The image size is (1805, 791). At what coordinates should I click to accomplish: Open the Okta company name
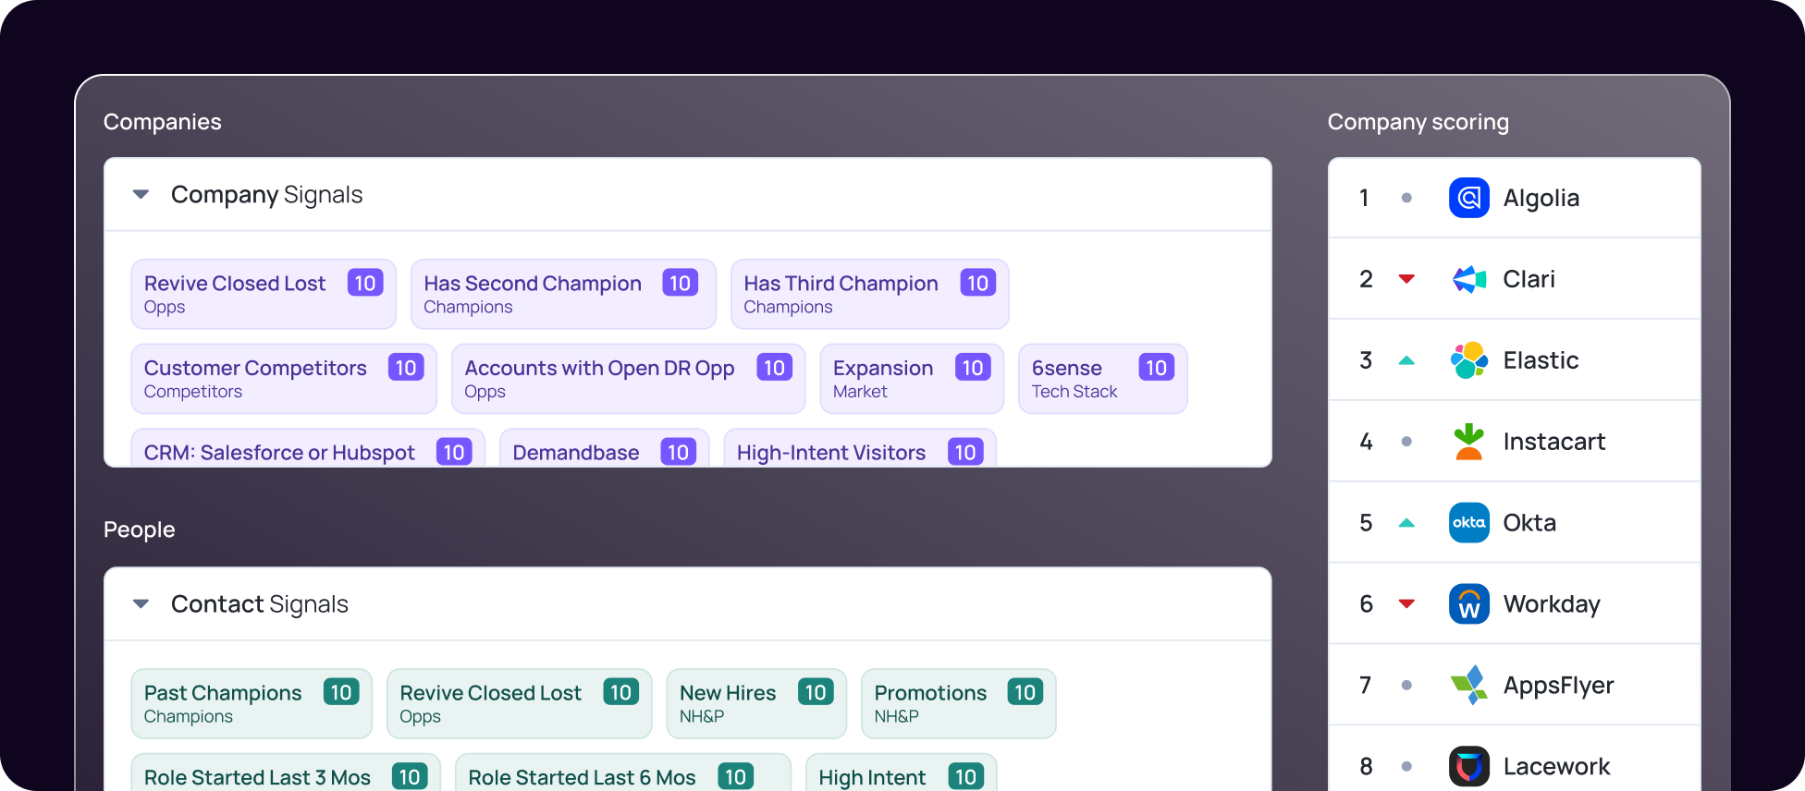pos(1529,523)
